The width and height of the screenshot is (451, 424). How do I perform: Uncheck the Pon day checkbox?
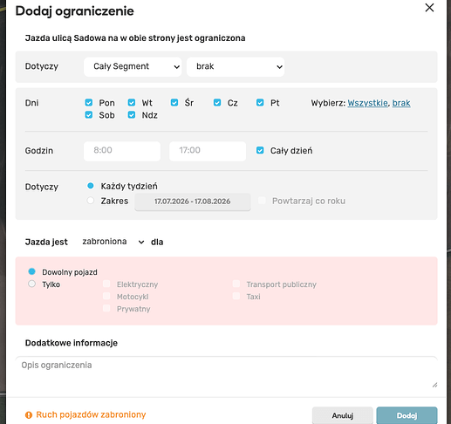click(89, 102)
